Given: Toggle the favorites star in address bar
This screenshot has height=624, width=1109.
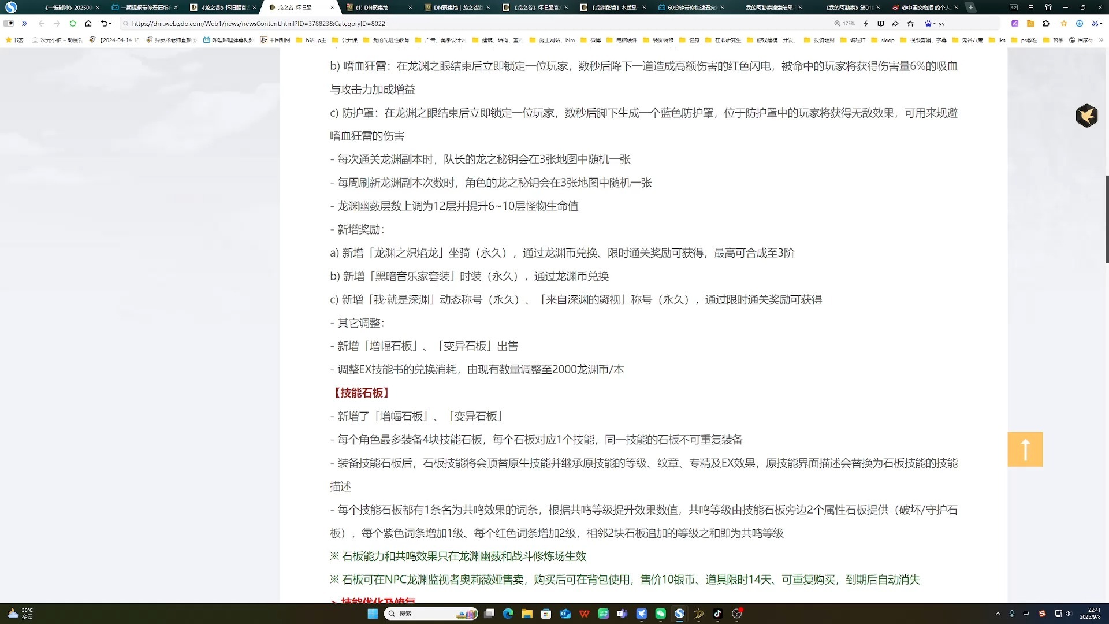Looking at the screenshot, I should (x=911, y=24).
